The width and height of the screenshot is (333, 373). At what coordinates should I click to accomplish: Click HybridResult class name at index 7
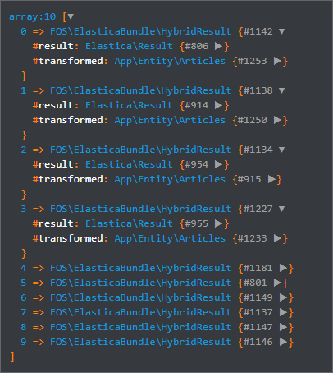[x=141, y=312]
